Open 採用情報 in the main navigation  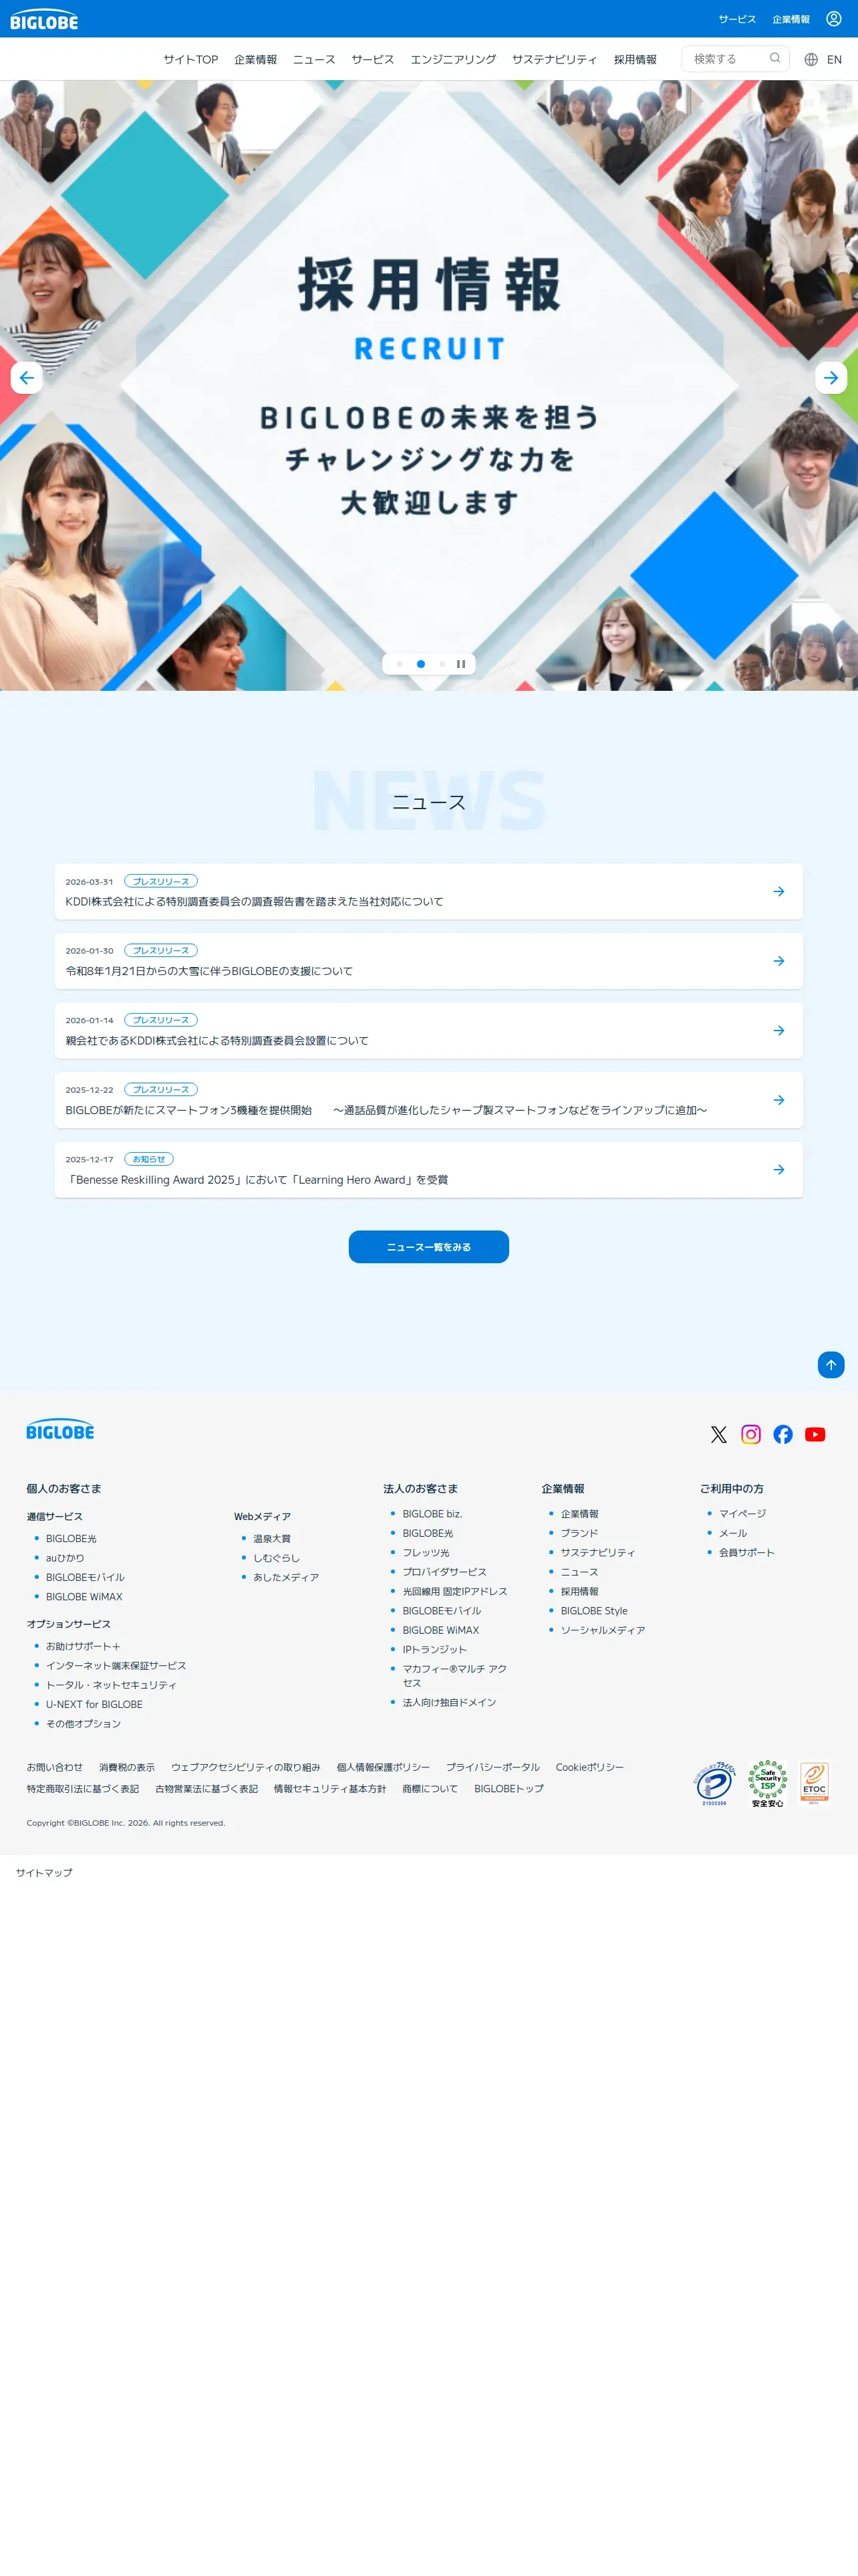(x=635, y=59)
